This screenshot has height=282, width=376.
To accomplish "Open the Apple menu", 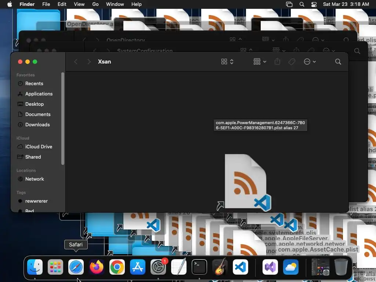I will (x=10, y=4).
